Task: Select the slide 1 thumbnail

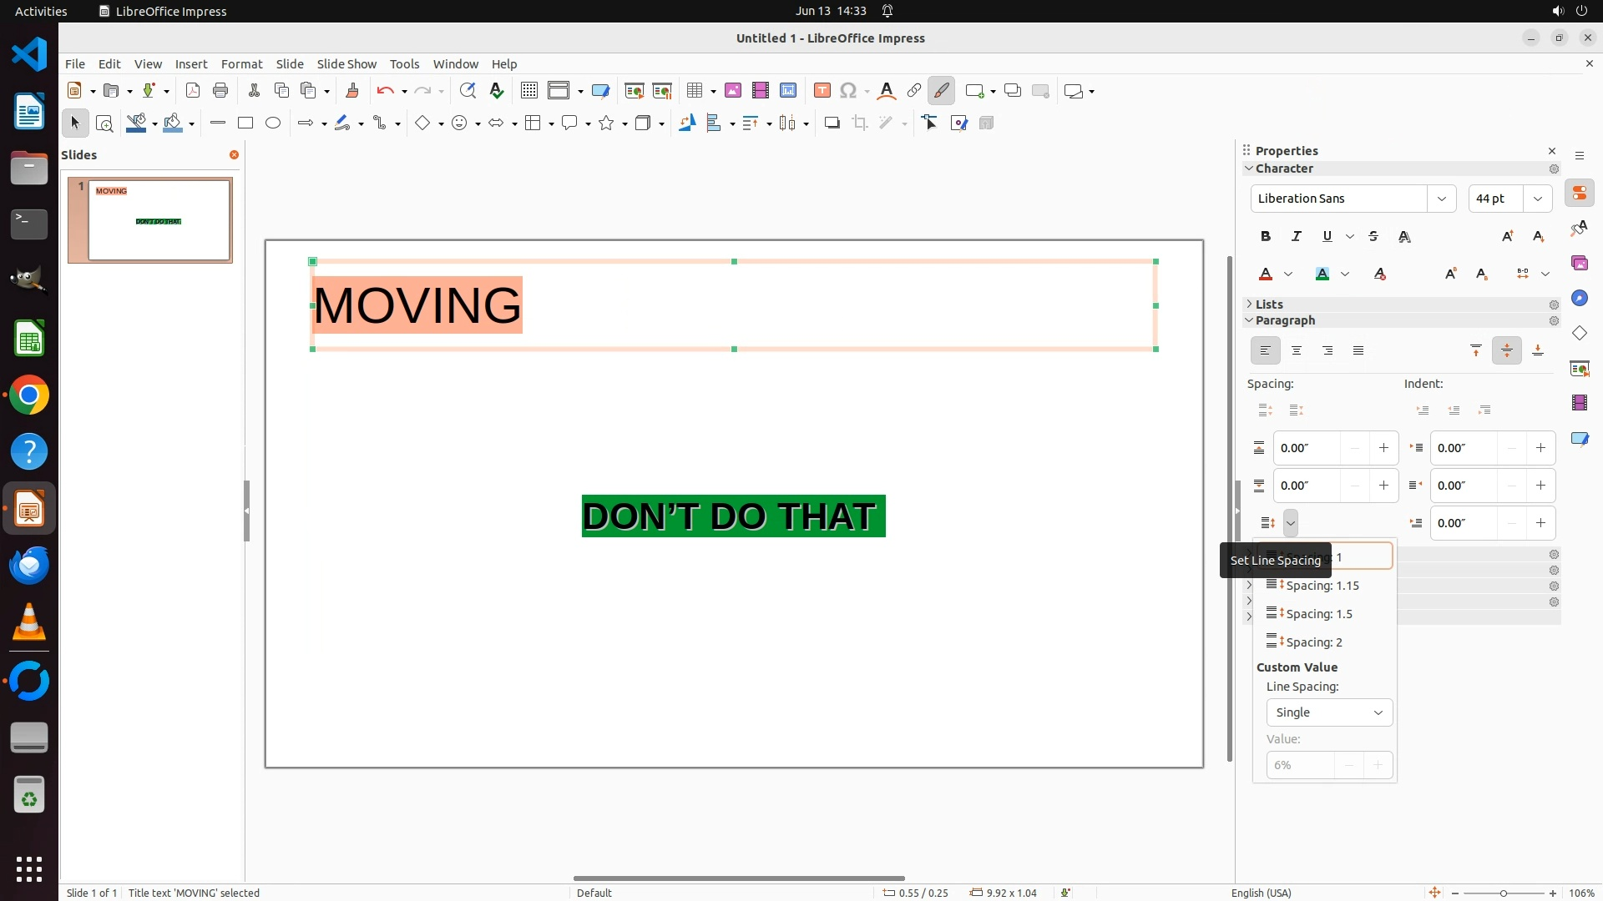Action: pyautogui.click(x=159, y=220)
